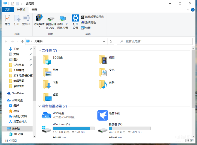This screenshot has width=197, height=145.
Task: Click Uninstall or change a program (卸载或更改程序)
Action: point(92,17)
